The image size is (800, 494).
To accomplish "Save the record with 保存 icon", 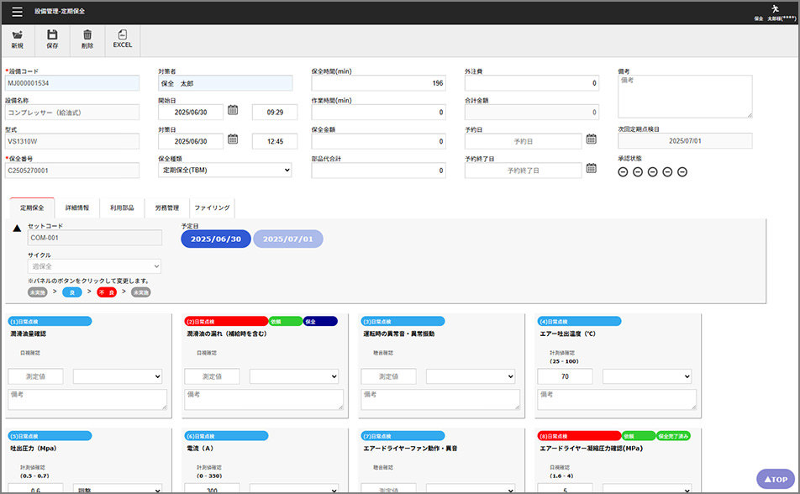I will 52,39.
